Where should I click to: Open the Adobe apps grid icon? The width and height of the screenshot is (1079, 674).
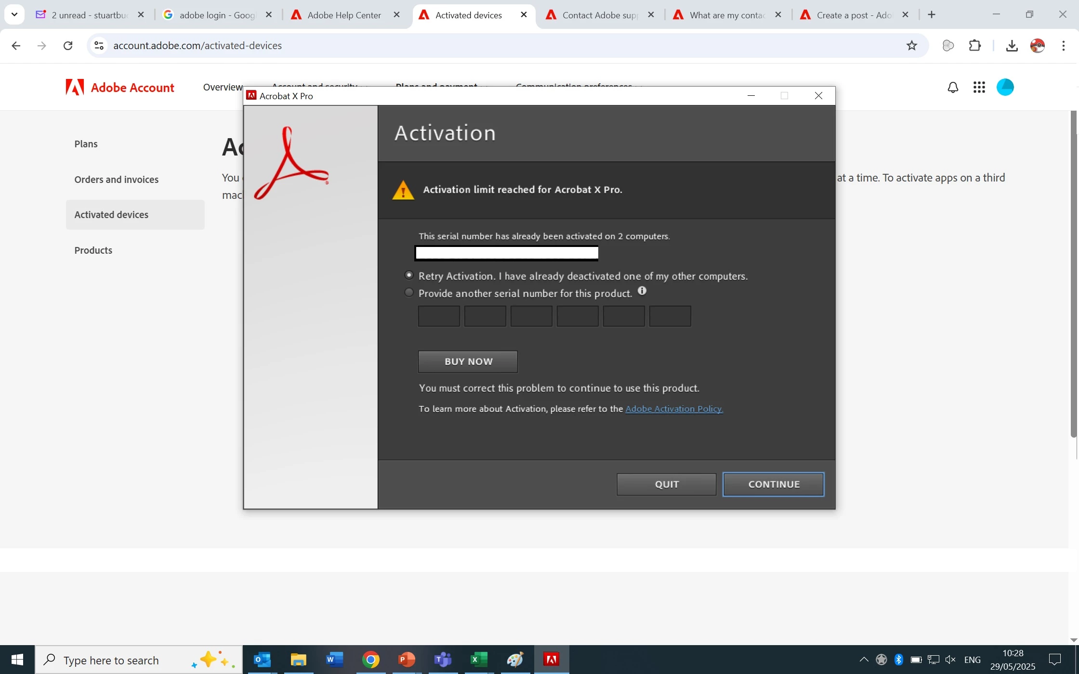[979, 88]
